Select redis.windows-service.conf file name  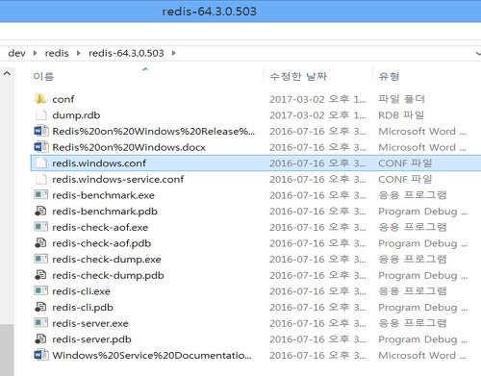click(118, 179)
